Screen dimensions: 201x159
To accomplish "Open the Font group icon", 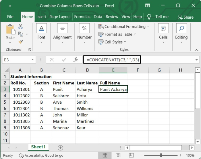I will tap(41, 28).
